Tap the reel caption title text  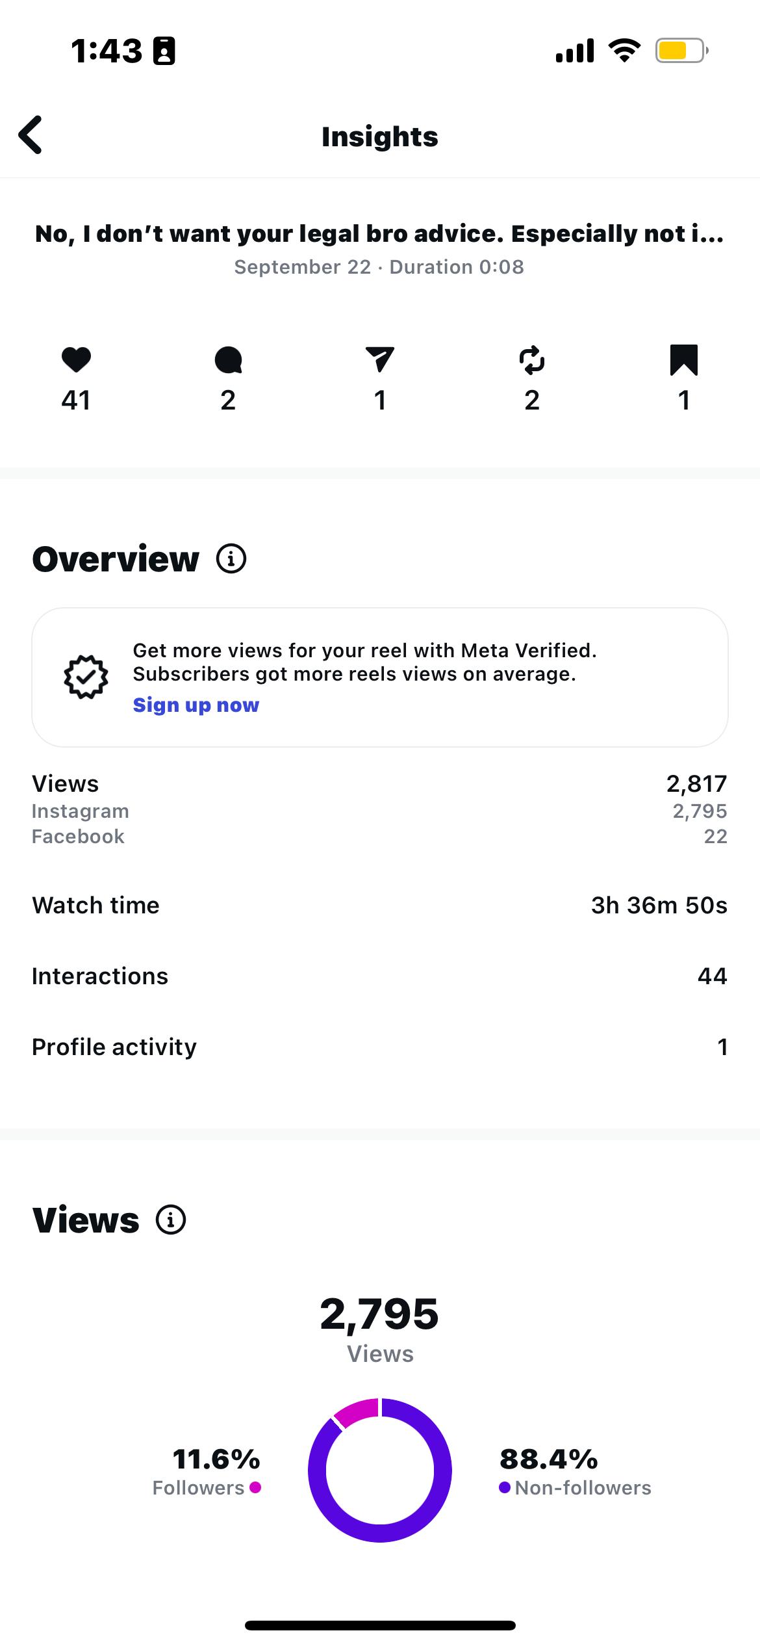pos(379,234)
